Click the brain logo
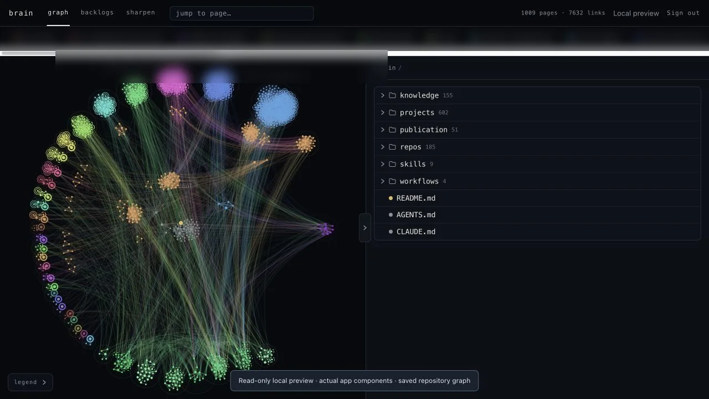Viewport: 709px width, 399px height. 21,13
